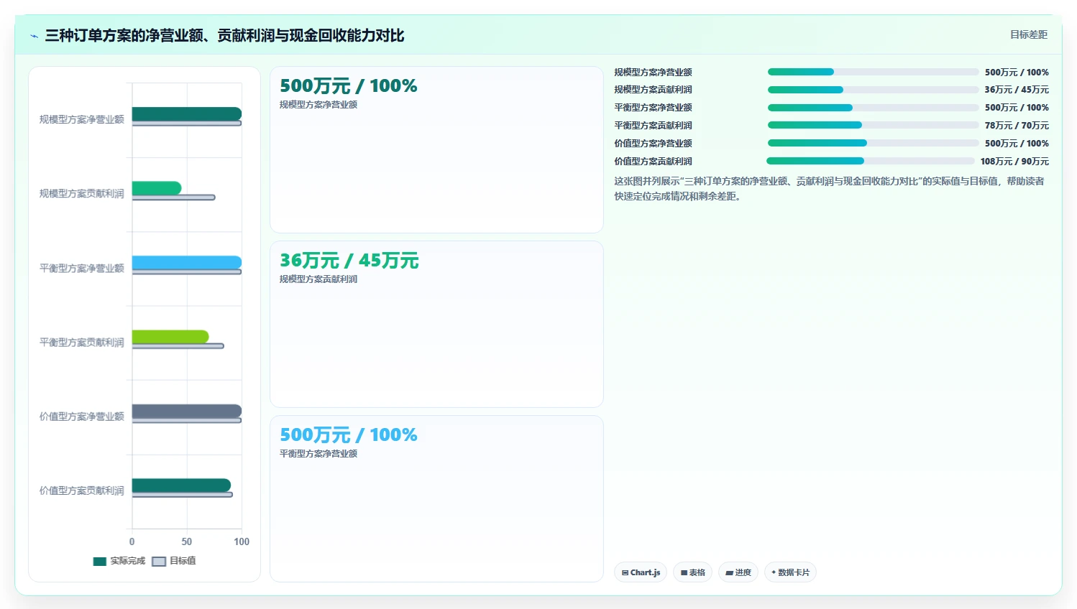The image size is (1077, 609).
Task: Click progress bar for 价值型方案贡献利润
Action: 871,161
